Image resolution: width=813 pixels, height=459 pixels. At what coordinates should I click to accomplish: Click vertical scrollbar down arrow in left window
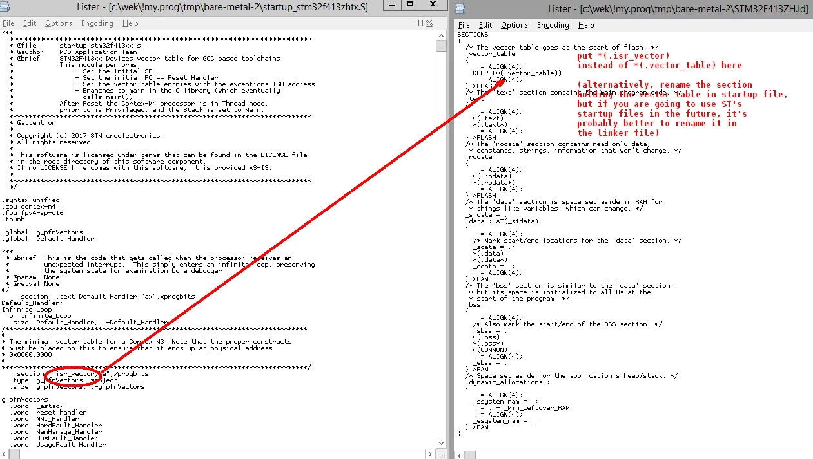pos(441,444)
